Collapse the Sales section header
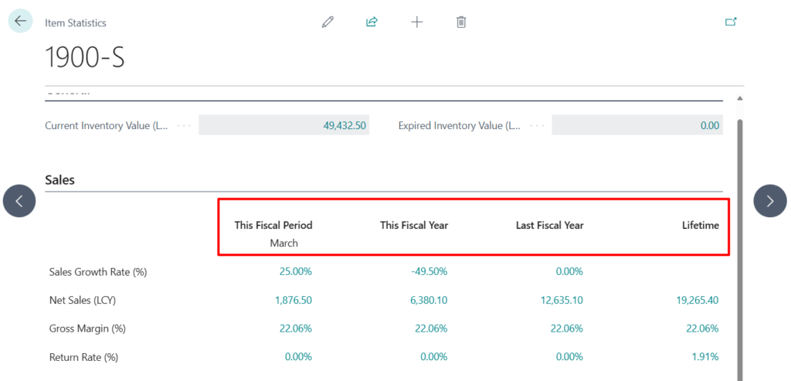Viewport: 791px width, 381px height. coord(60,179)
